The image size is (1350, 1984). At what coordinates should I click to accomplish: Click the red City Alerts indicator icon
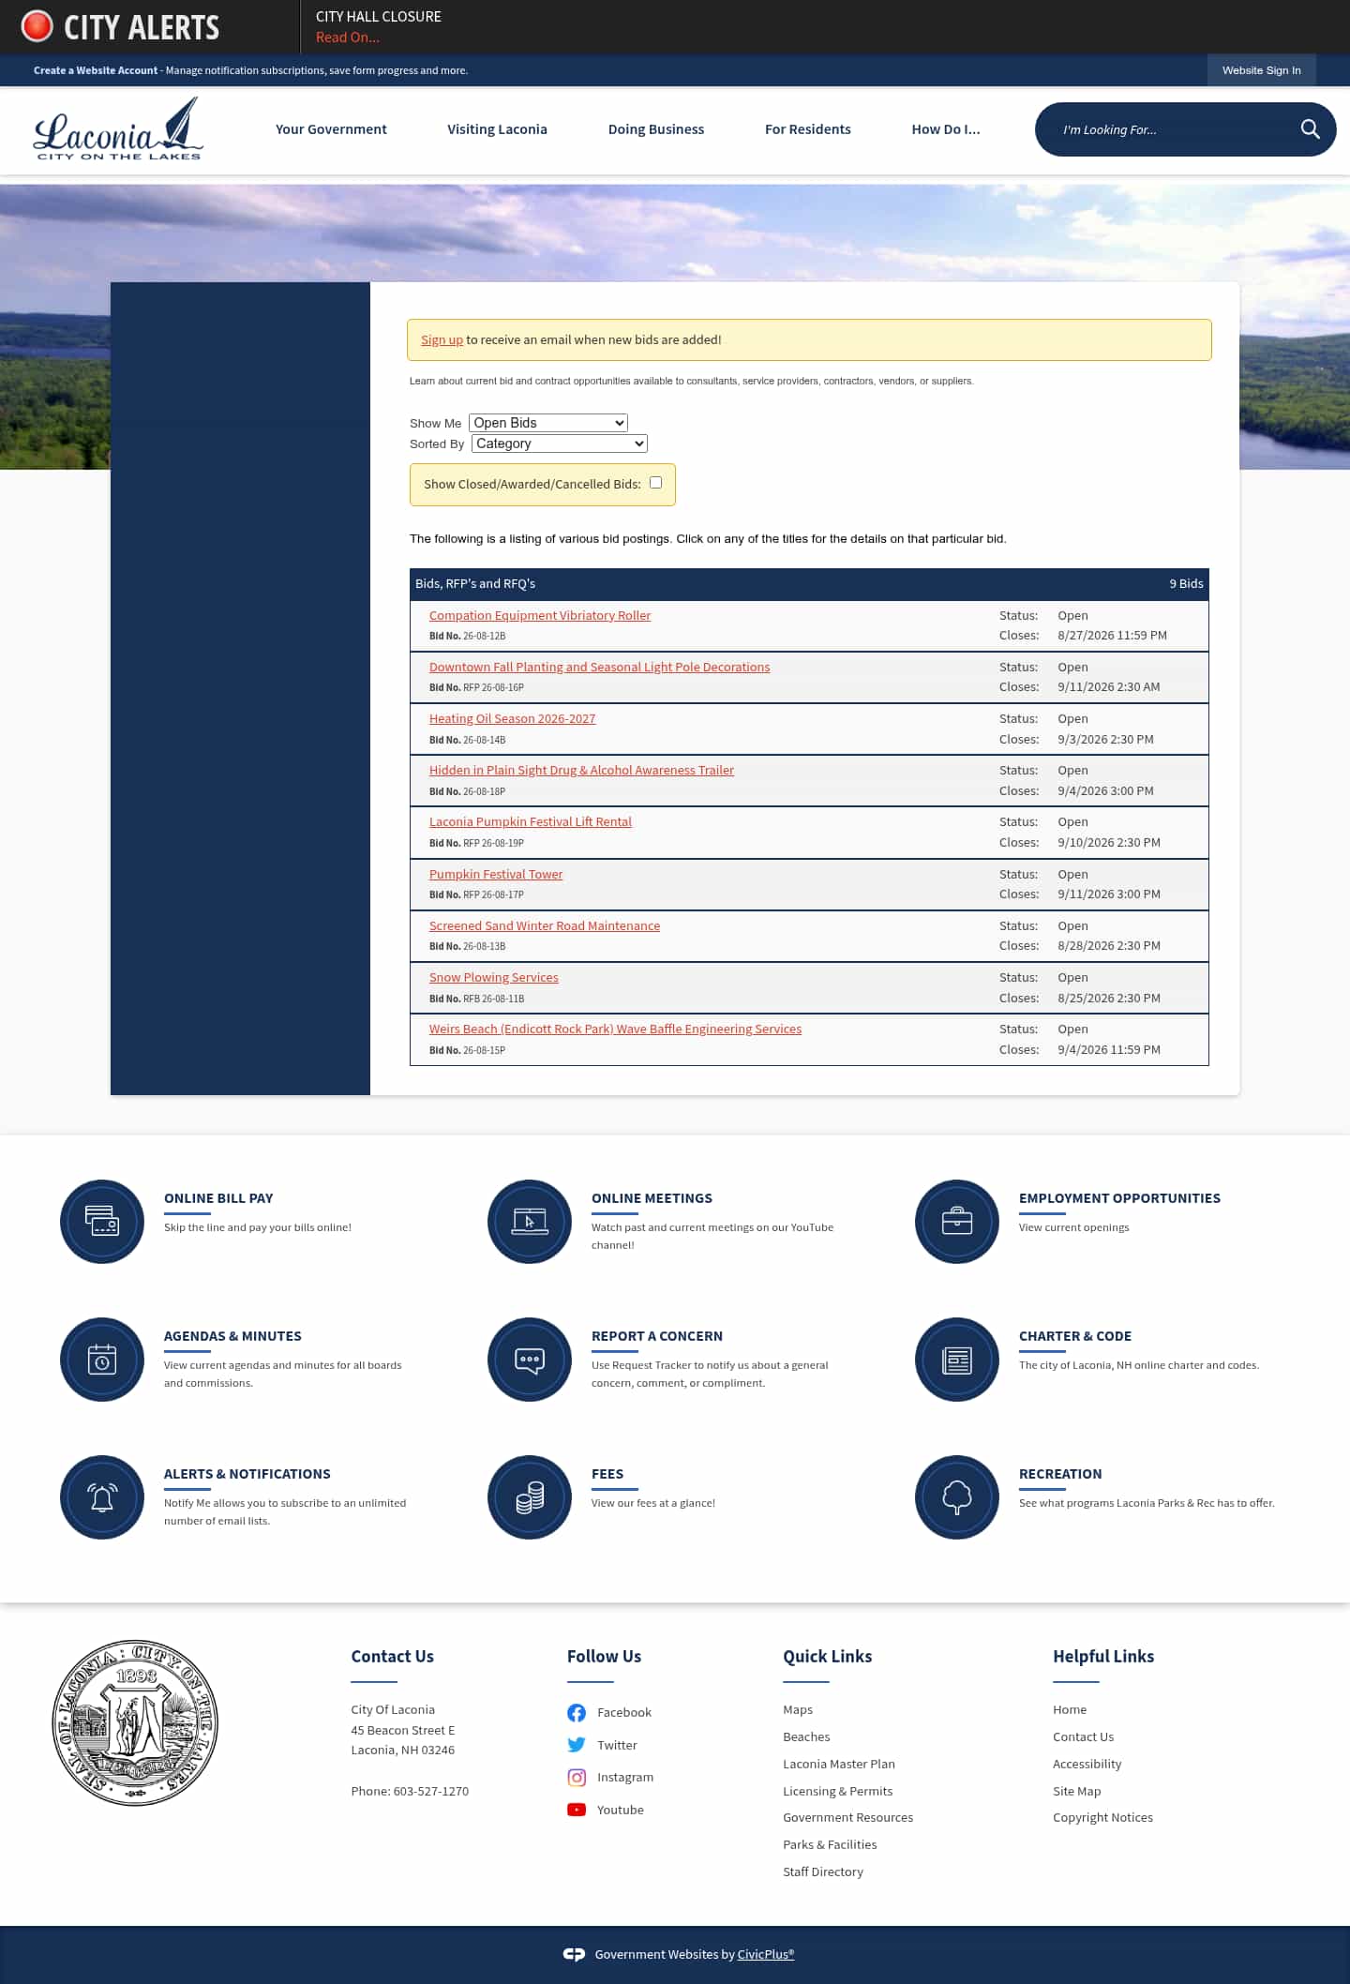37,26
